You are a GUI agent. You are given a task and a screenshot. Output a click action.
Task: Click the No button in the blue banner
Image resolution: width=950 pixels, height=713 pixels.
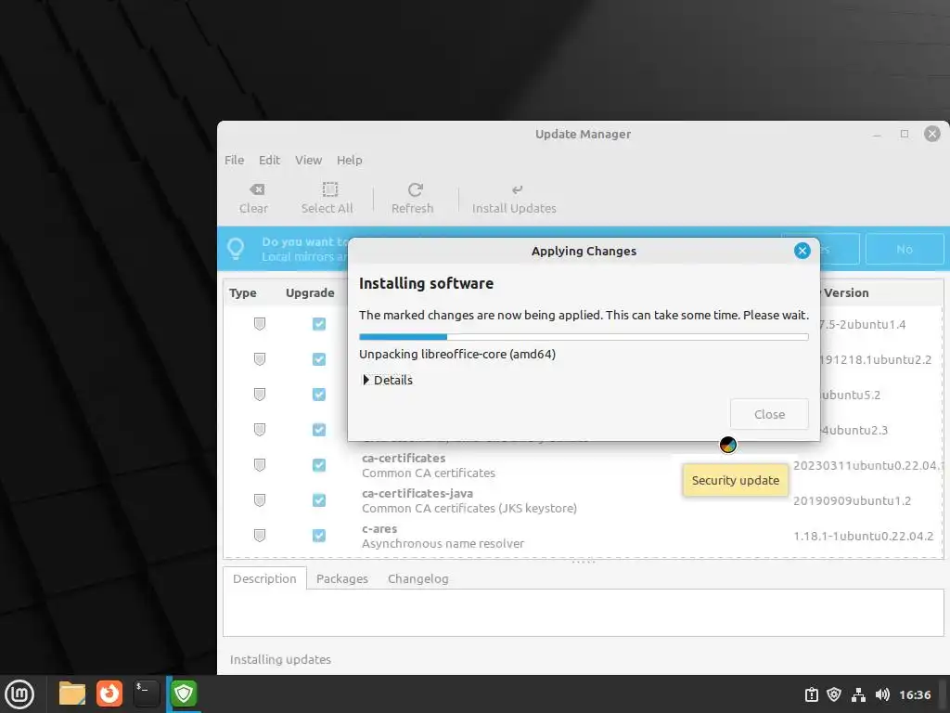coord(905,249)
